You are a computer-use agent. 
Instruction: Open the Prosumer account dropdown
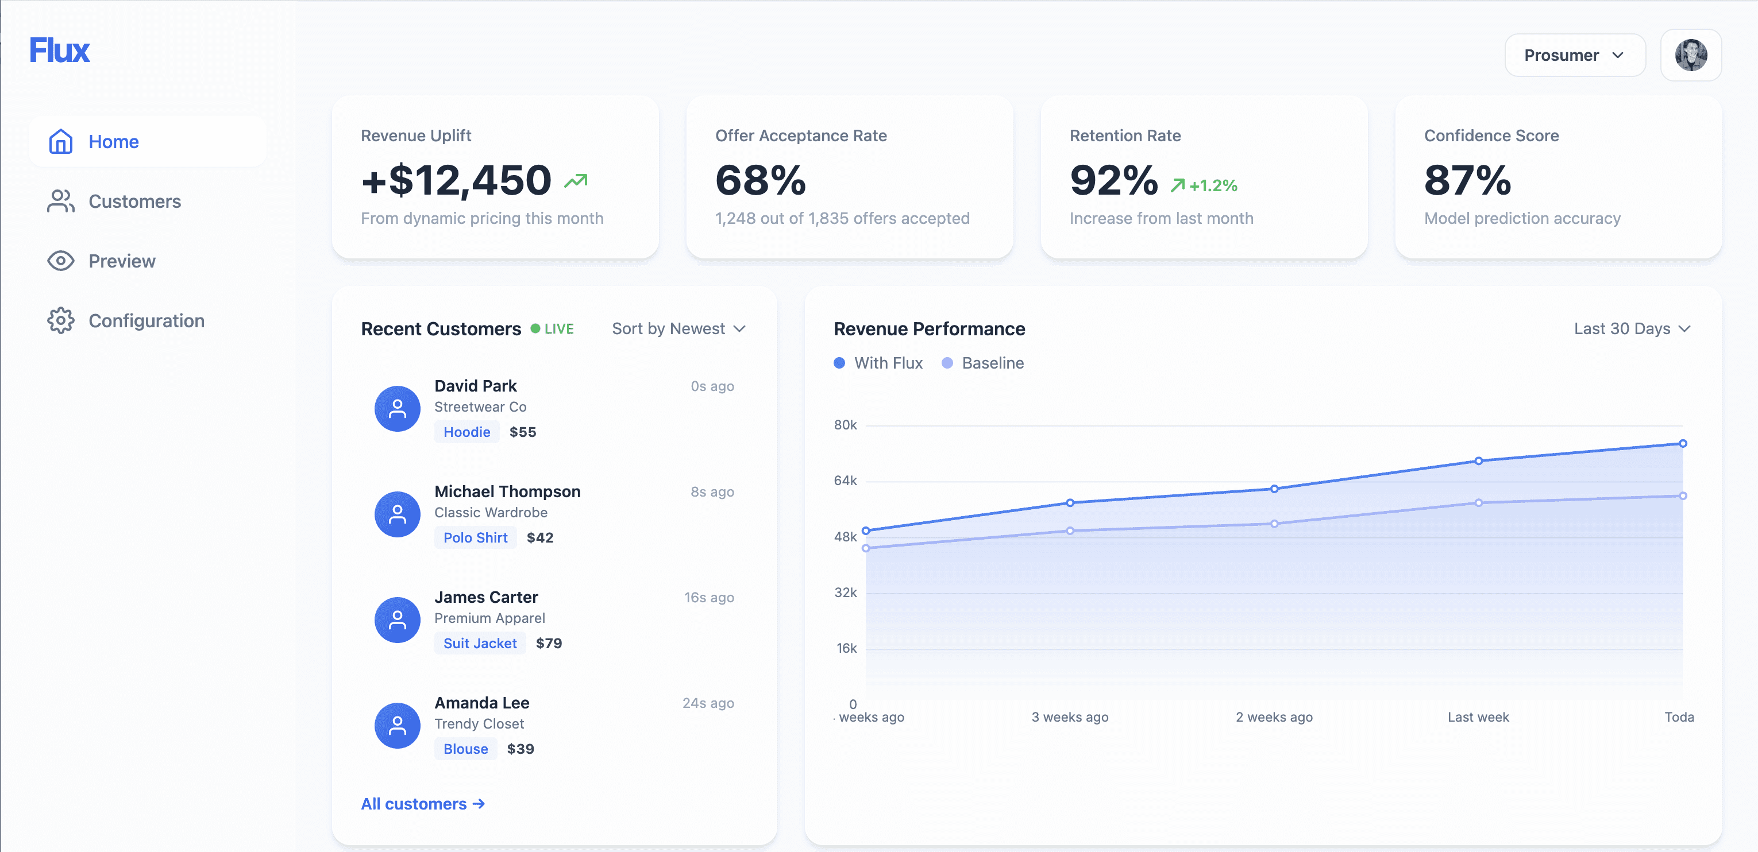[x=1574, y=55]
